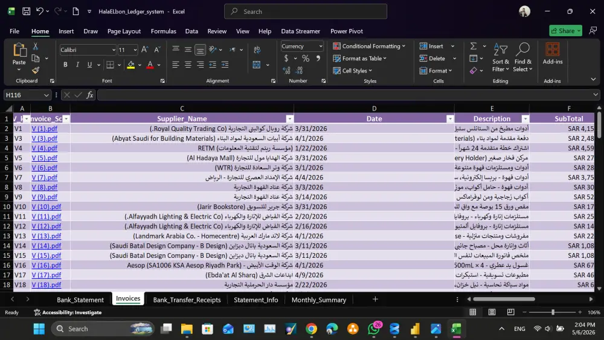
Task: Toggle Align Right for cell text
Action: (x=201, y=65)
